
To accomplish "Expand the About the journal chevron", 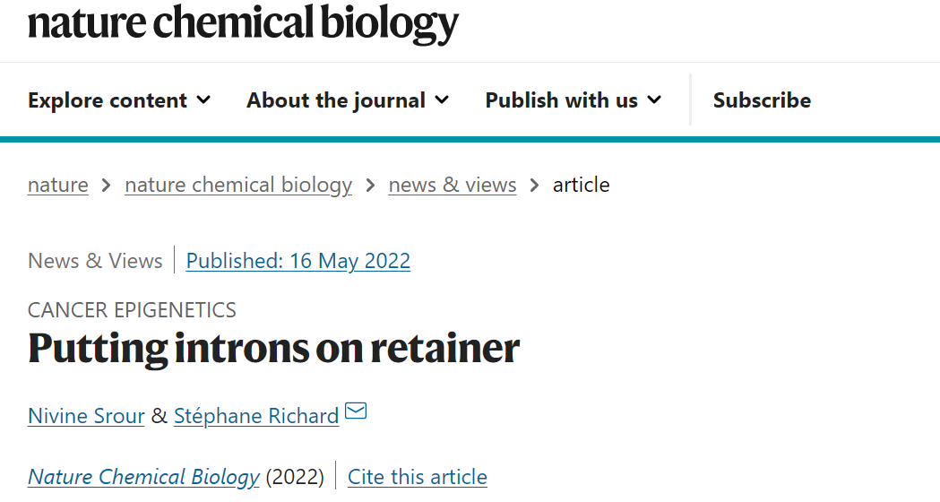I will click(x=442, y=100).
